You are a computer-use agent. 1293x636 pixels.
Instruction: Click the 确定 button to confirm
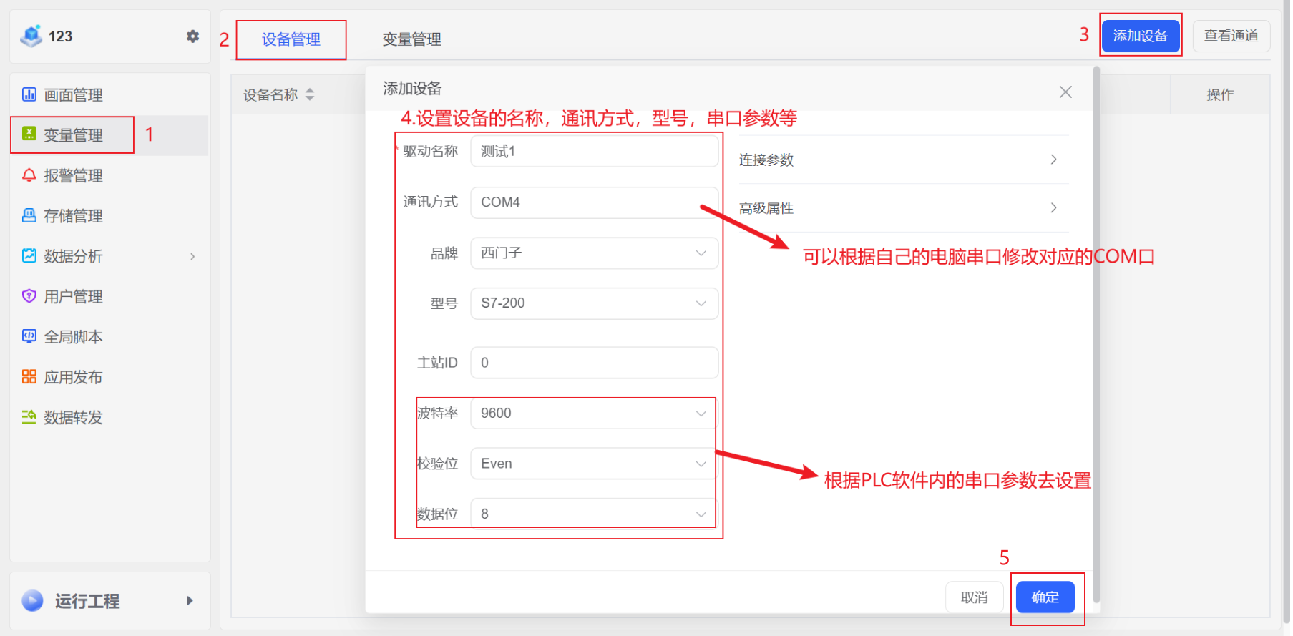[x=1045, y=597]
